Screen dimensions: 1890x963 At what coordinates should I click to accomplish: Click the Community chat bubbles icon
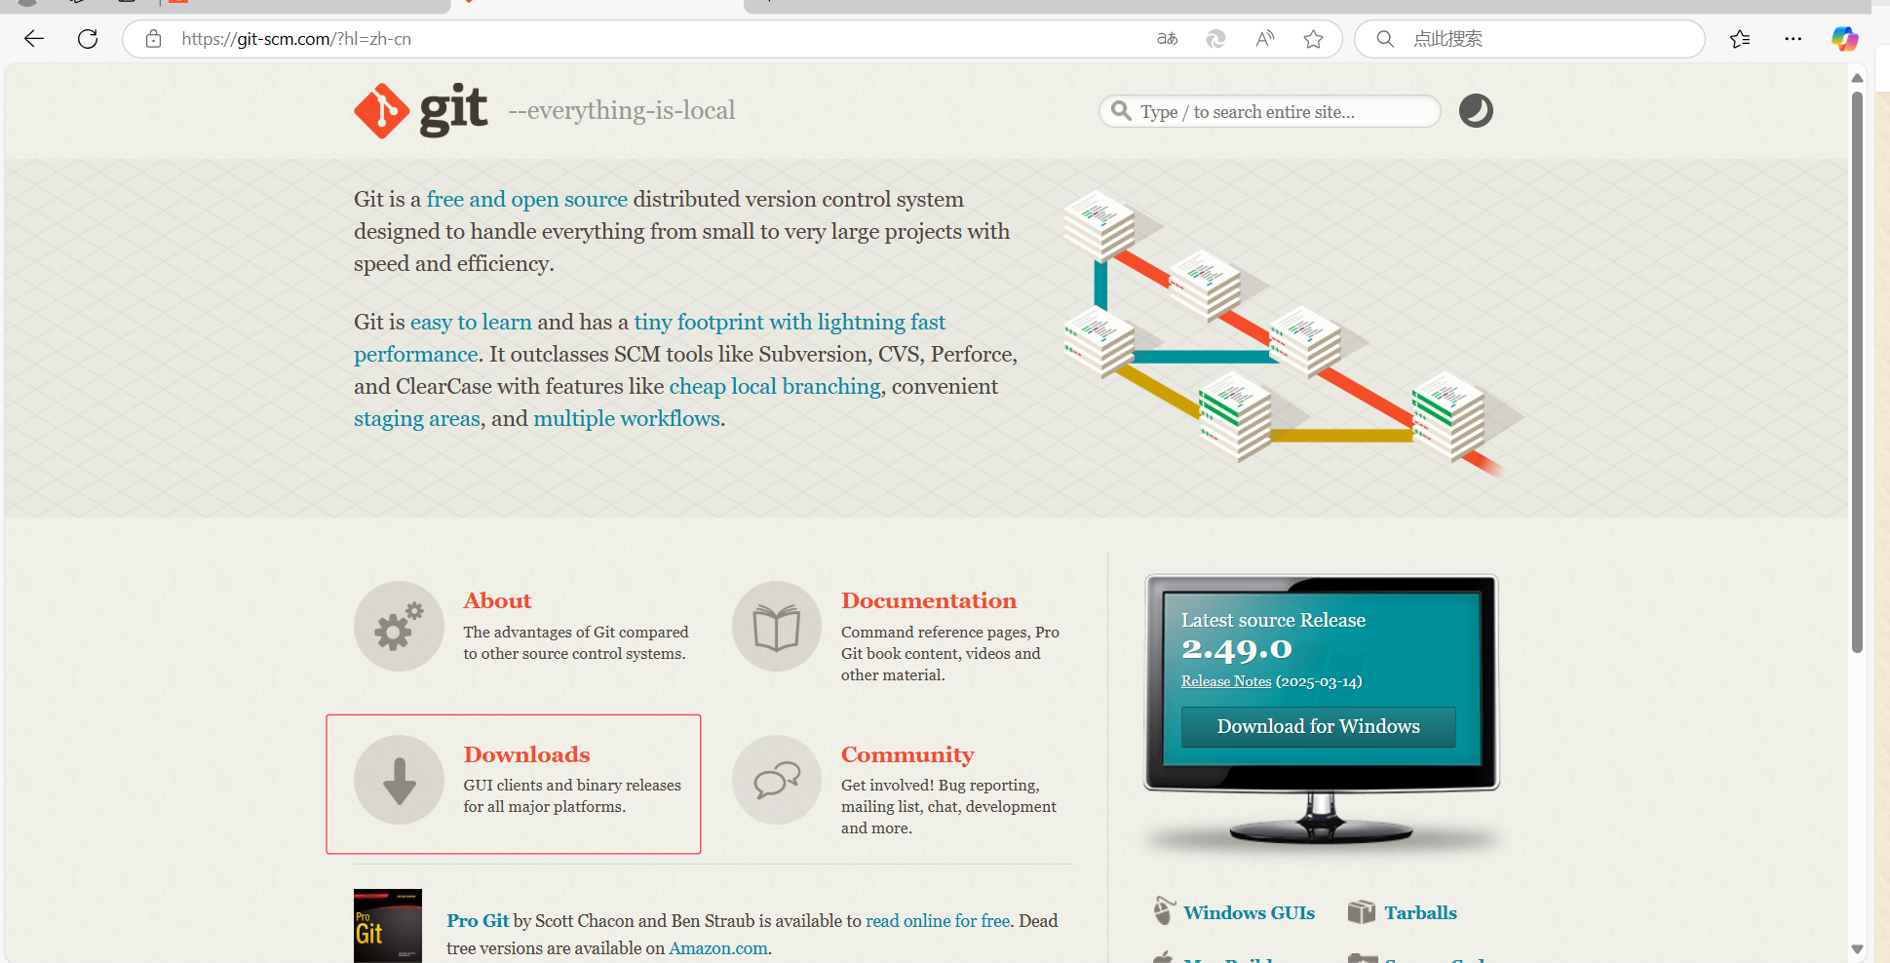[777, 780]
